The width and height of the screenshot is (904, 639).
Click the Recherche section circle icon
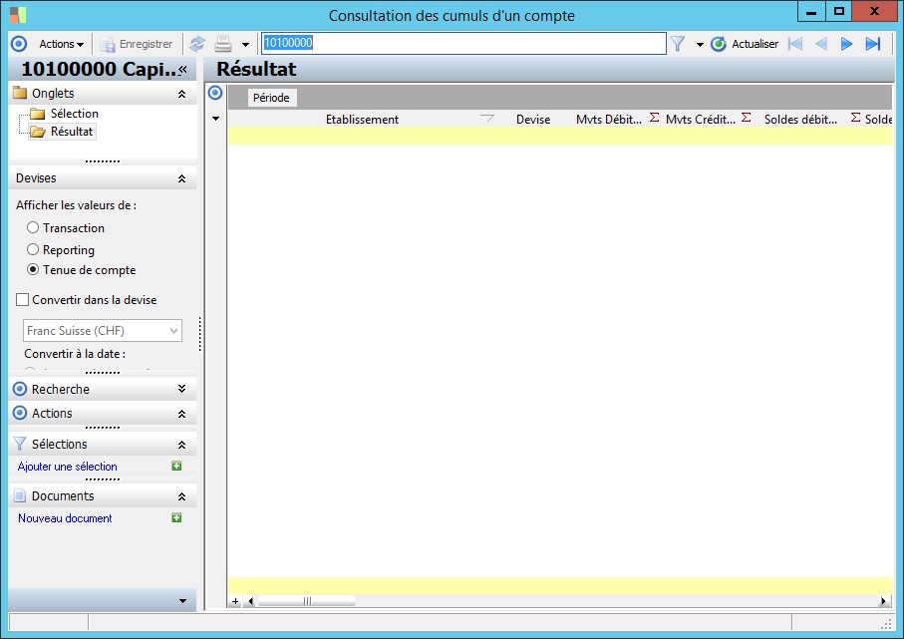coord(20,390)
